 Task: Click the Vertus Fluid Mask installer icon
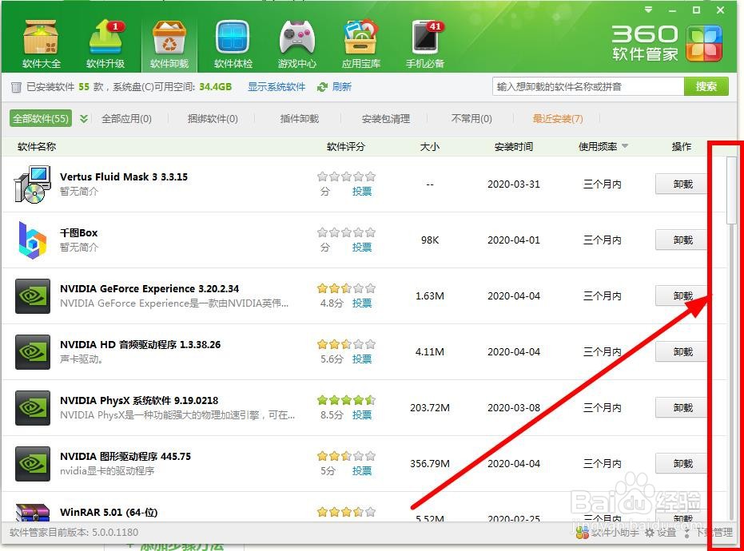coord(32,184)
